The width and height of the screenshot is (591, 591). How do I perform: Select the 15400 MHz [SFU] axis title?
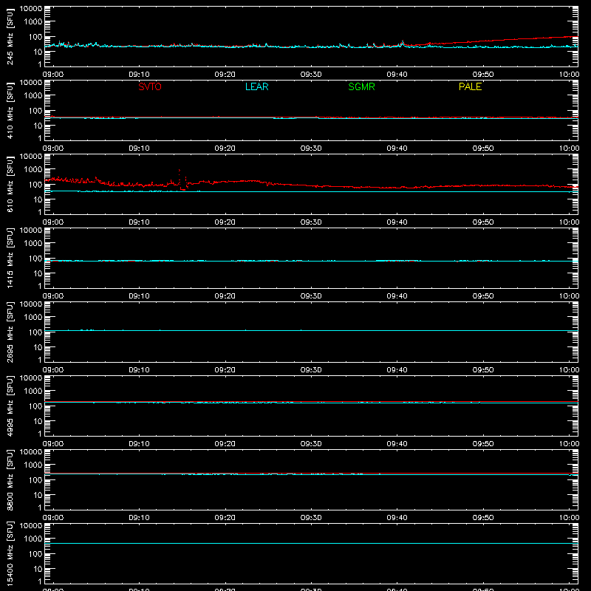click(x=10, y=554)
